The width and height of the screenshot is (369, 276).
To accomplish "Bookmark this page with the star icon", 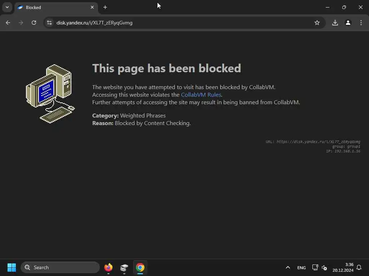I will coord(317,23).
